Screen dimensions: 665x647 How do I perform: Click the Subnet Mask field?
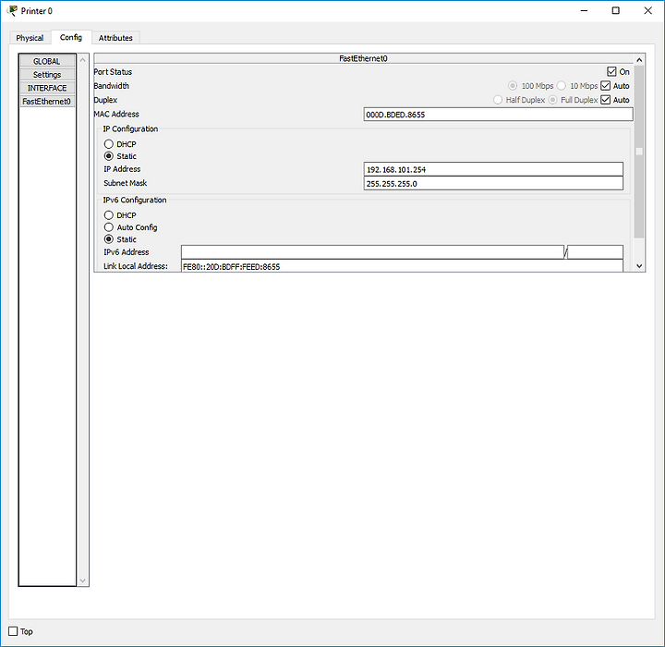[493, 183]
